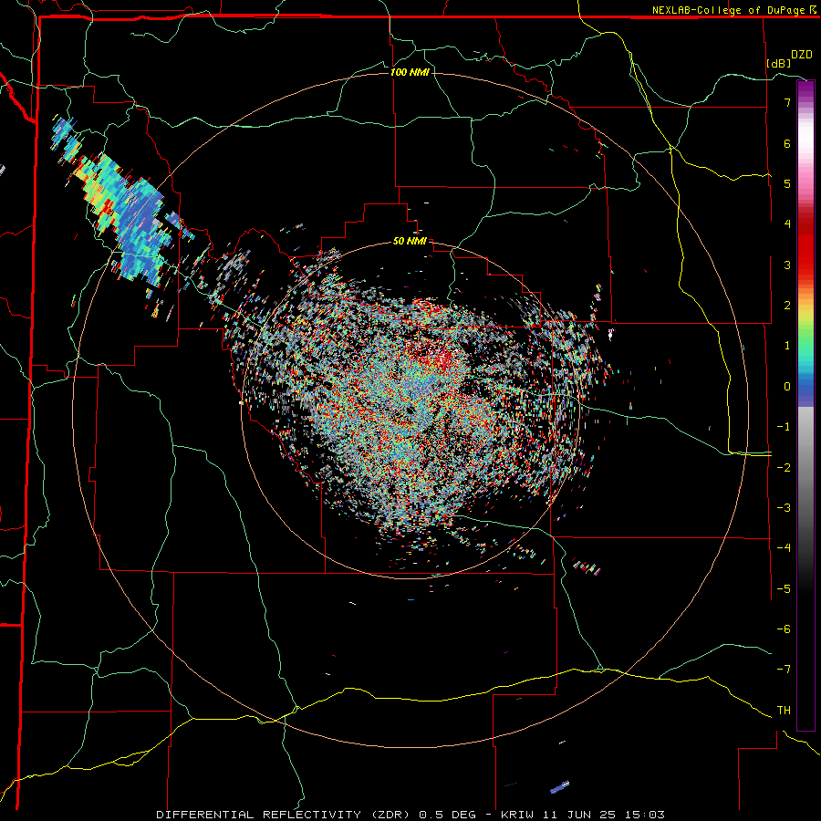Viewport: 821px width, 821px height.
Task: Click the 7 value on the color scale
Action: click(x=787, y=102)
